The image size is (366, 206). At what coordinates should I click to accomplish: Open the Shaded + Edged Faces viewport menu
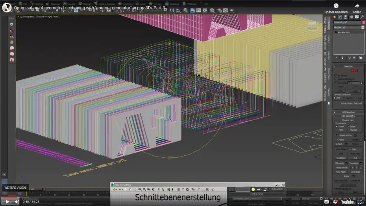[x=48, y=17]
